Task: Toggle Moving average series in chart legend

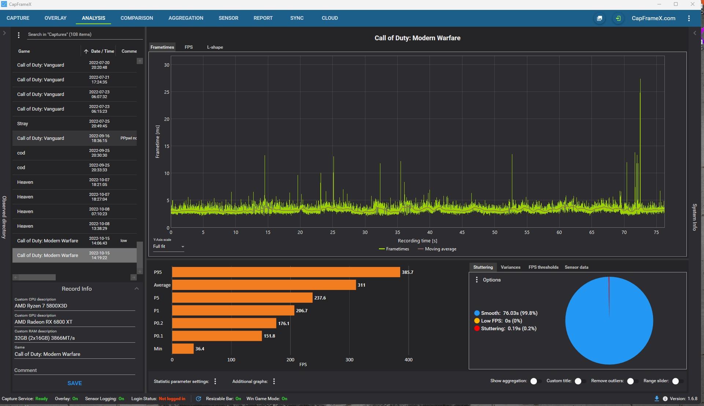Action: click(x=437, y=249)
